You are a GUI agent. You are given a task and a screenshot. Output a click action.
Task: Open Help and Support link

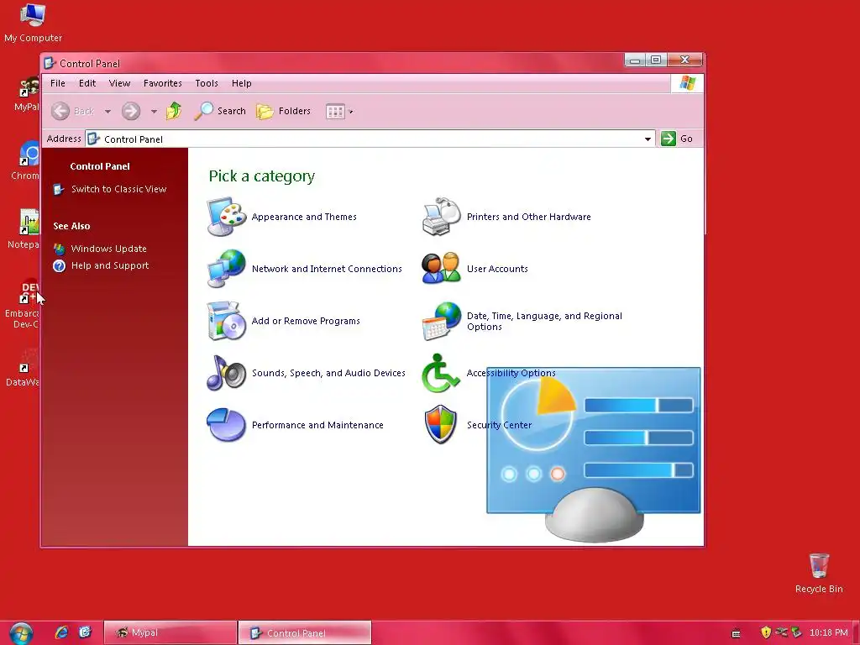pyautogui.click(x=110, y=265)
